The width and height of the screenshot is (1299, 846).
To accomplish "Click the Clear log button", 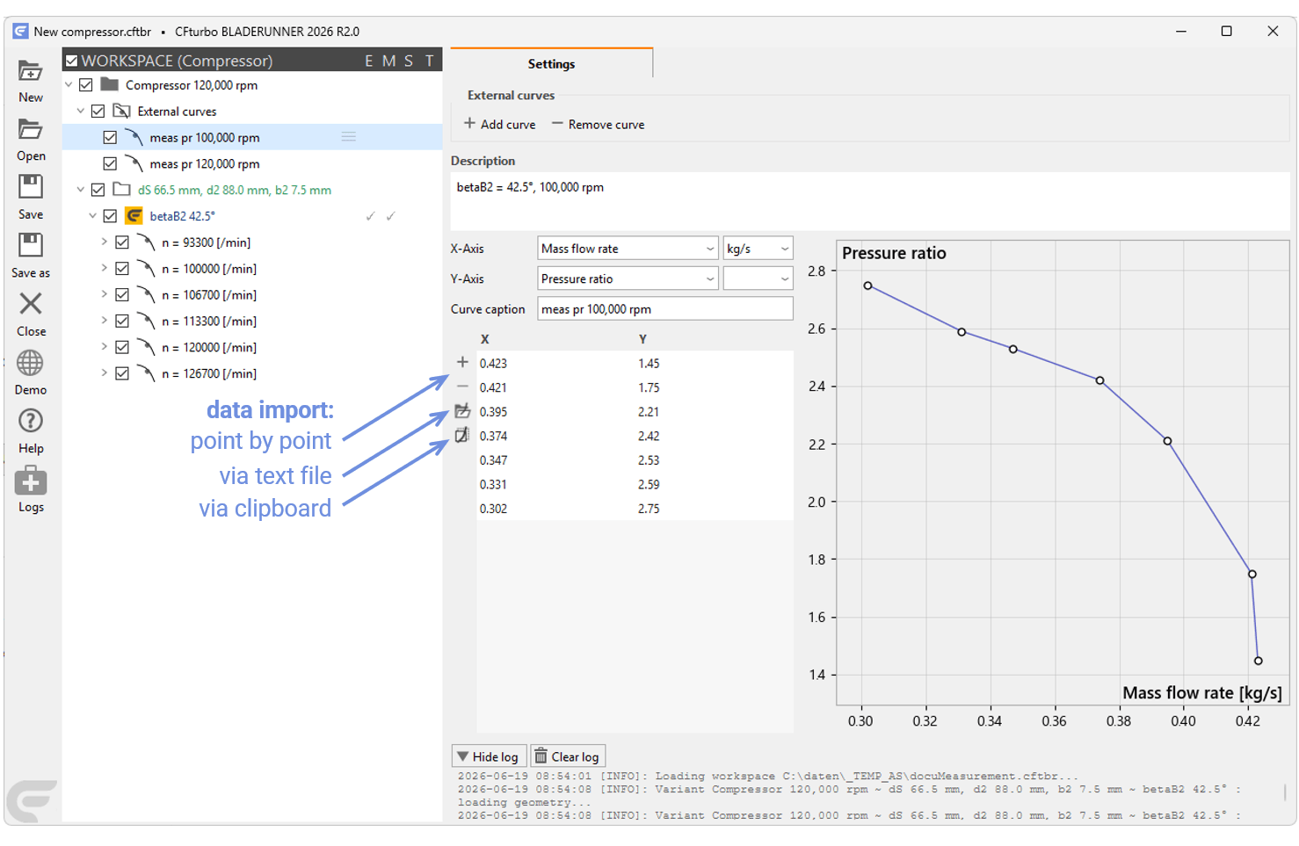I will coord(568,756).
